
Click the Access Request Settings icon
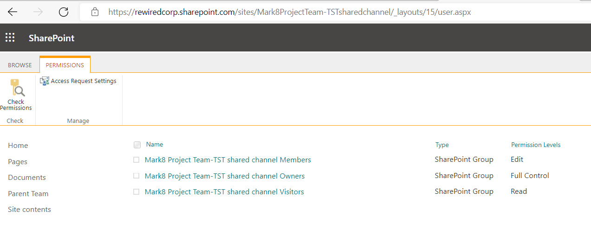click(x=45, y=81)
